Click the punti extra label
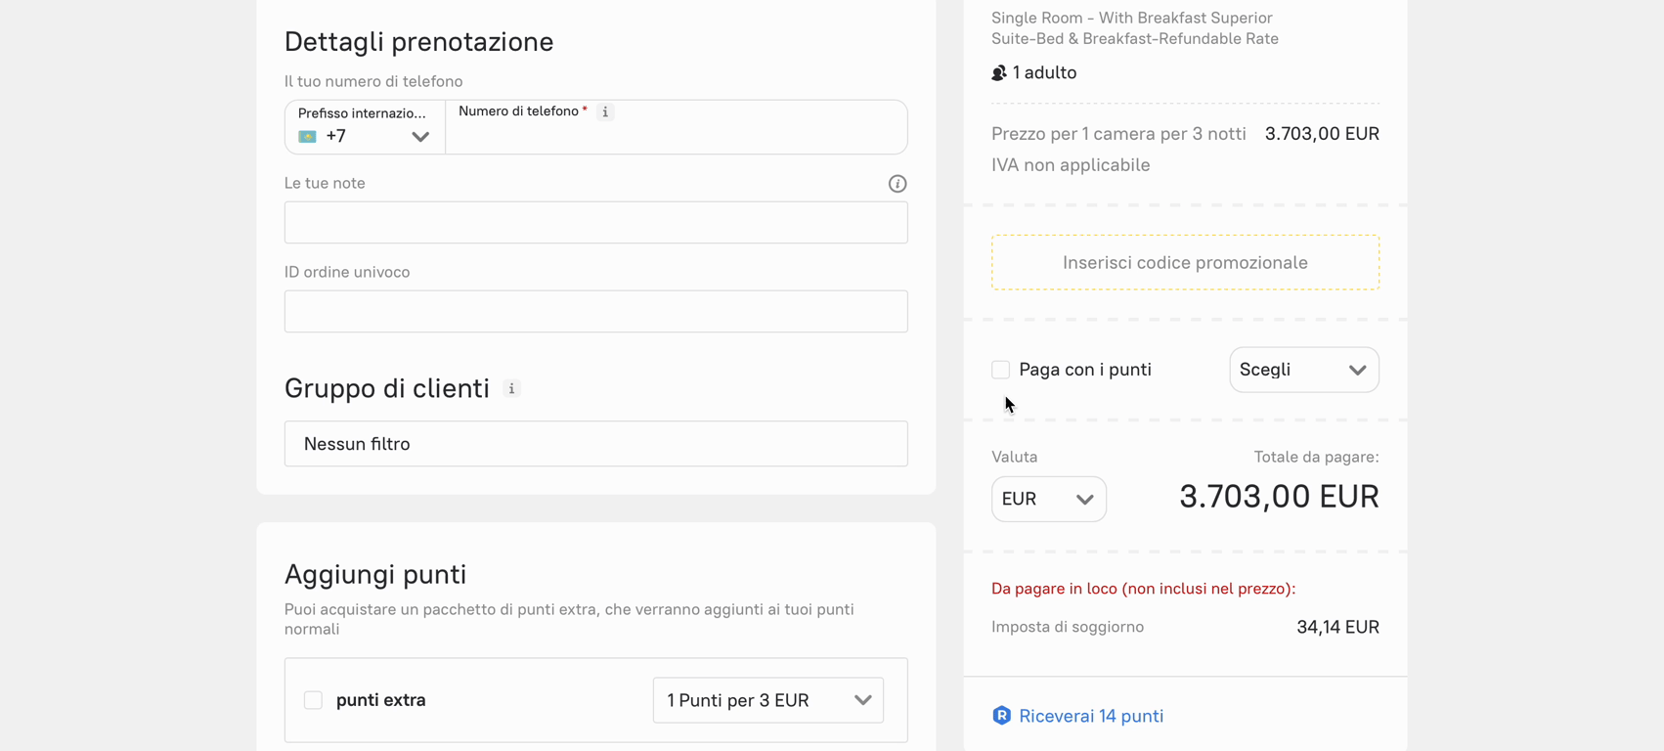The width and height of the screenshot is (1664, 751). [380, 700]
